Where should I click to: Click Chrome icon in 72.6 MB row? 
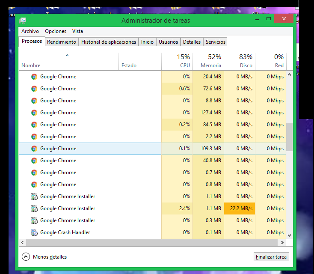pos(34,89)
